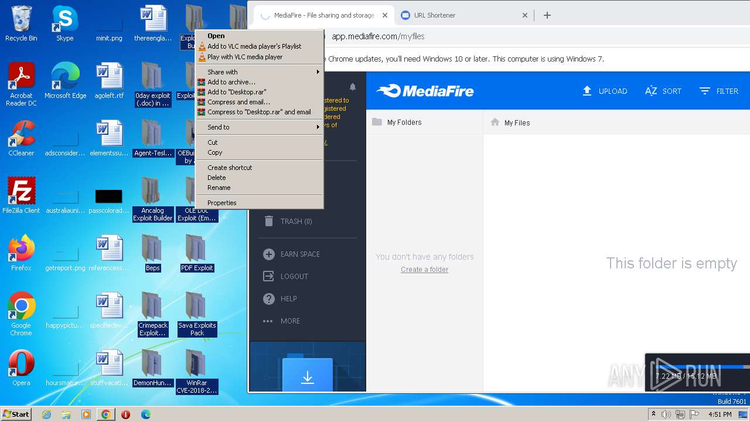The width and height of the screenshot is (750, 422).
Task: Close the URL Shortener tab
Action: pos(524,15)
